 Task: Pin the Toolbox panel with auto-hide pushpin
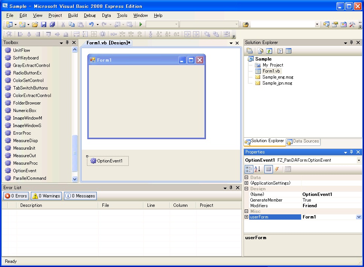(67, 42)
